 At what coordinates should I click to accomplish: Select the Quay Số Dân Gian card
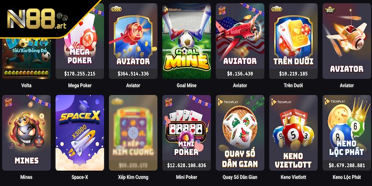(240, 133)
